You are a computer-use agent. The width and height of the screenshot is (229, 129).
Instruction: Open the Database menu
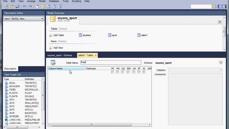click(x=54, y=1)
